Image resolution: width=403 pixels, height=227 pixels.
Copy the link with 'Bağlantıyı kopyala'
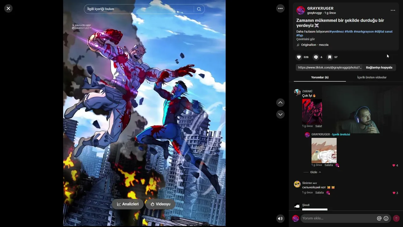click(x=379, y=67)
